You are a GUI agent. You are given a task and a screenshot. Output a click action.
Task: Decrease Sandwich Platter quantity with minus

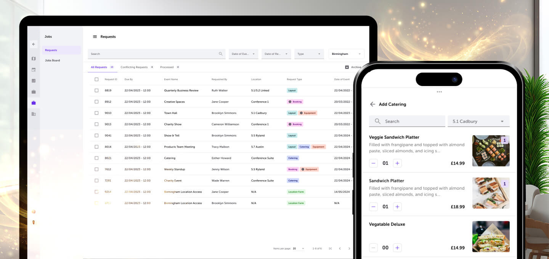click(x=374, y=207)
